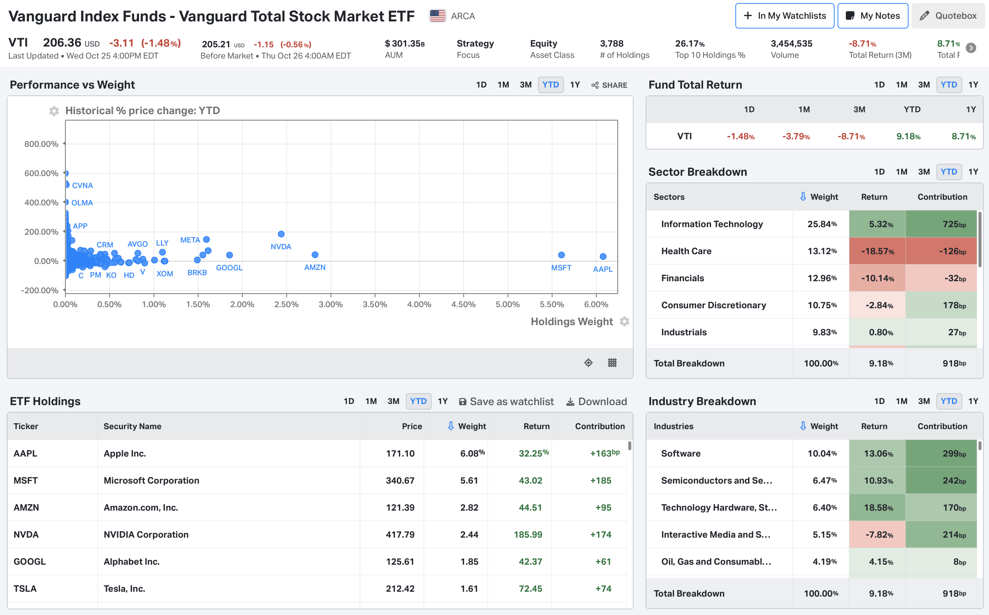Click Download in ETF Holdings
Viewport: 989px width, 615px height.
(596, 401)
